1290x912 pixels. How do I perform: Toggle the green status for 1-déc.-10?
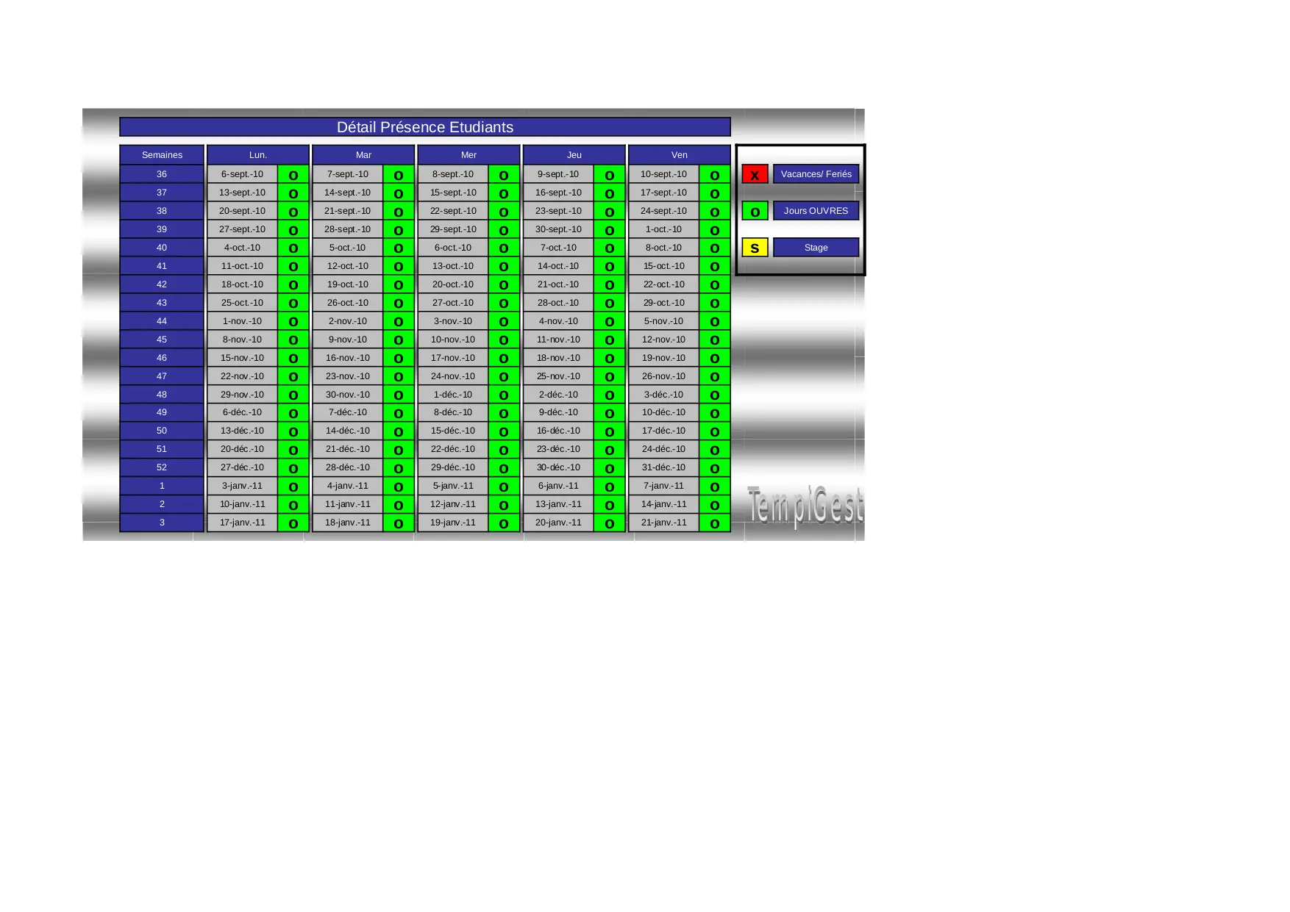coord(504,395)
